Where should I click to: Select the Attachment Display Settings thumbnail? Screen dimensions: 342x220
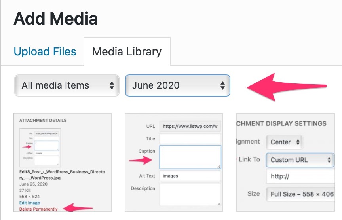click(x=285, y=162)
